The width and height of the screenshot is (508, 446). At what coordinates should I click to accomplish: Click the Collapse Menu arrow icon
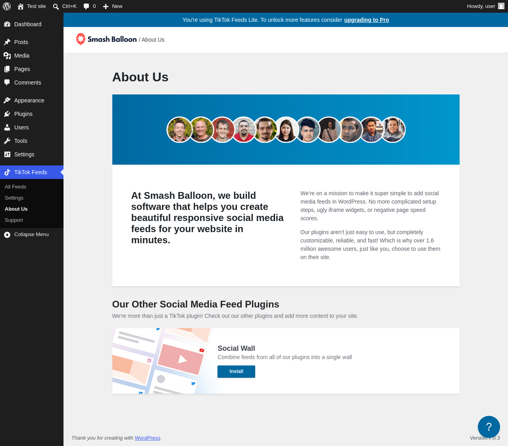click(7, 235)
